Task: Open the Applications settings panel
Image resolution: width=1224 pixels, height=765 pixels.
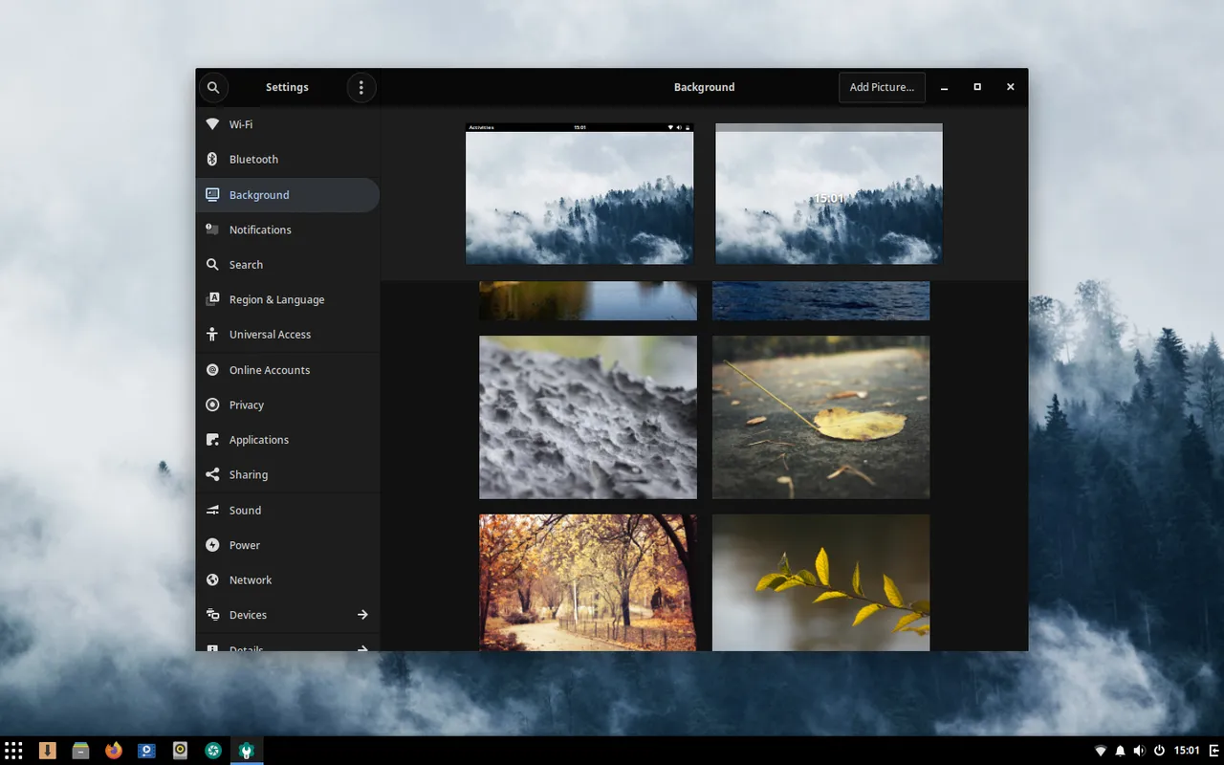Action: coord(288,440)
